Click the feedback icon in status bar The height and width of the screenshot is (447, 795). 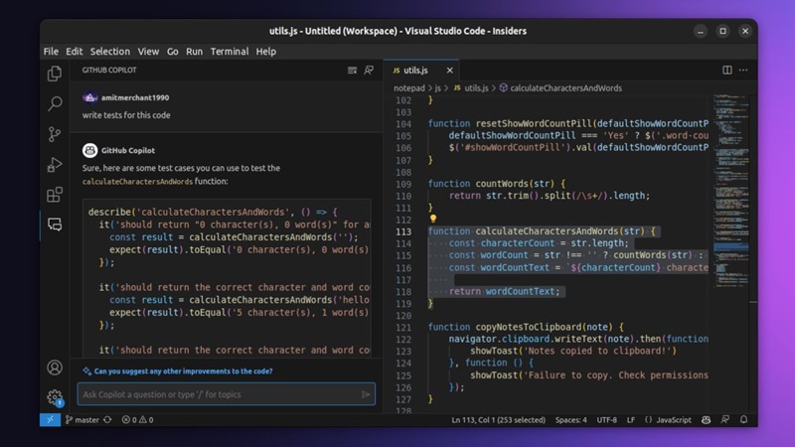pyautogui.click(x=725, y=419)
